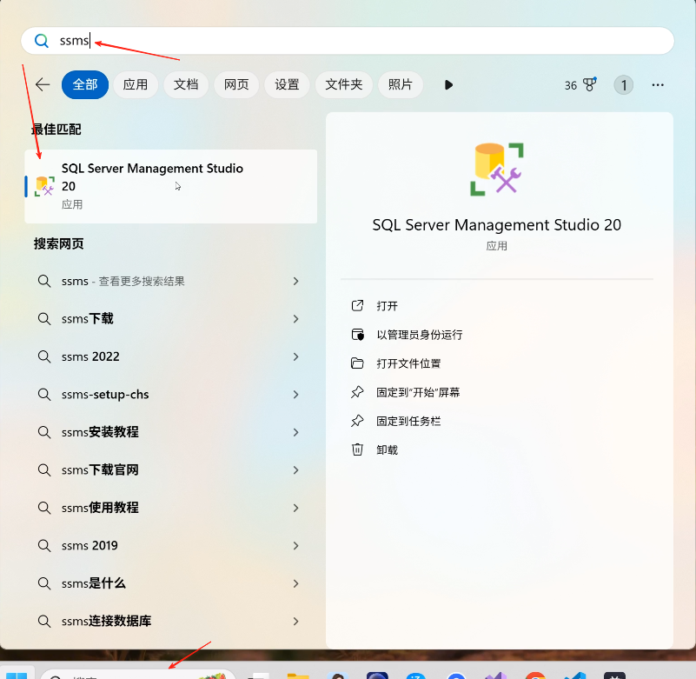Image resolution: width=696 pixels, height=679 pixels.
Task: Click 打开 to launch SSMS
Action: point(387,306)
